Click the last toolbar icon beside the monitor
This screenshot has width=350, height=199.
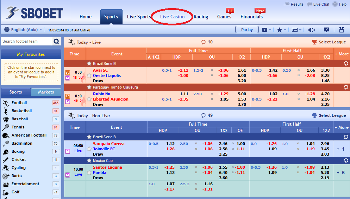(341, 30)
